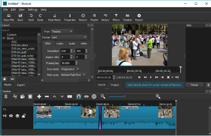Open the timeline hamburger menu
This screenshot has height=136, width=211.
point(6,97)
